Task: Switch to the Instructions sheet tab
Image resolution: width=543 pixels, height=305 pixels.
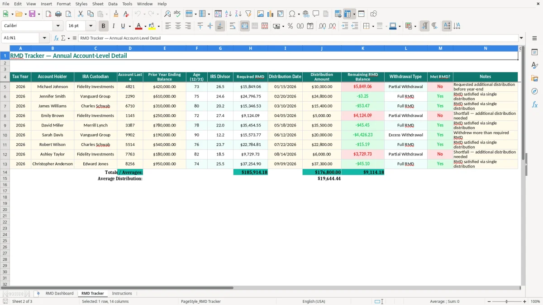Action: click(122, 293)
